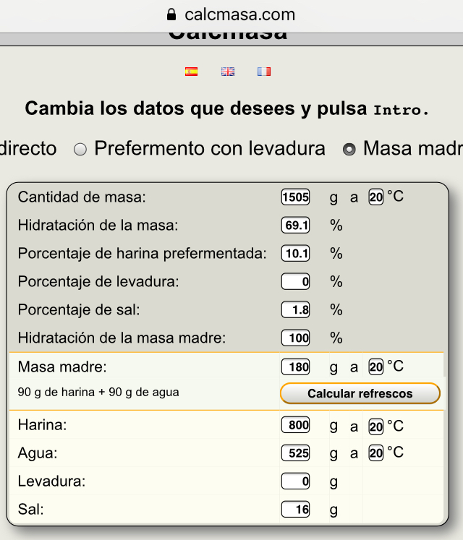
Task: Click the Porcentaje de levadura percent field
Action: (x=295, y=281)
